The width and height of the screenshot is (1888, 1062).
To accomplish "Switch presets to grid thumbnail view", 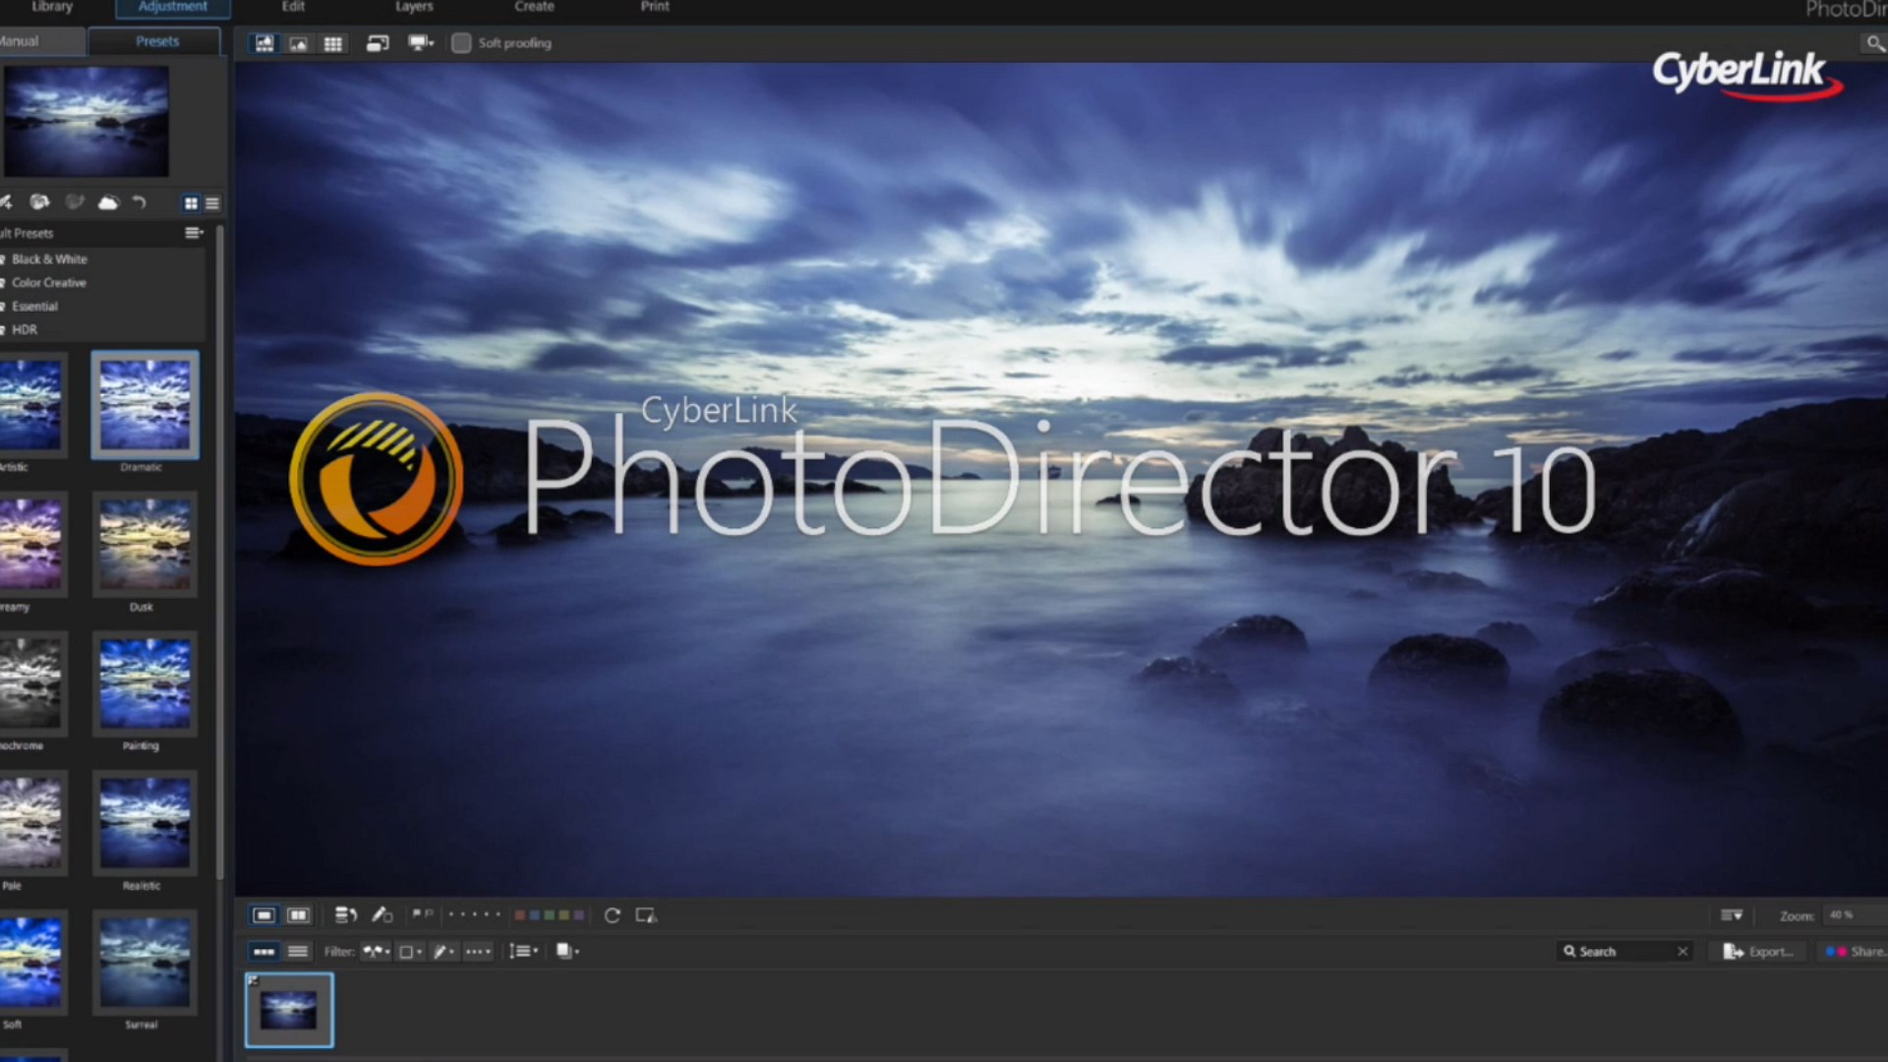I will pos(191,204).
